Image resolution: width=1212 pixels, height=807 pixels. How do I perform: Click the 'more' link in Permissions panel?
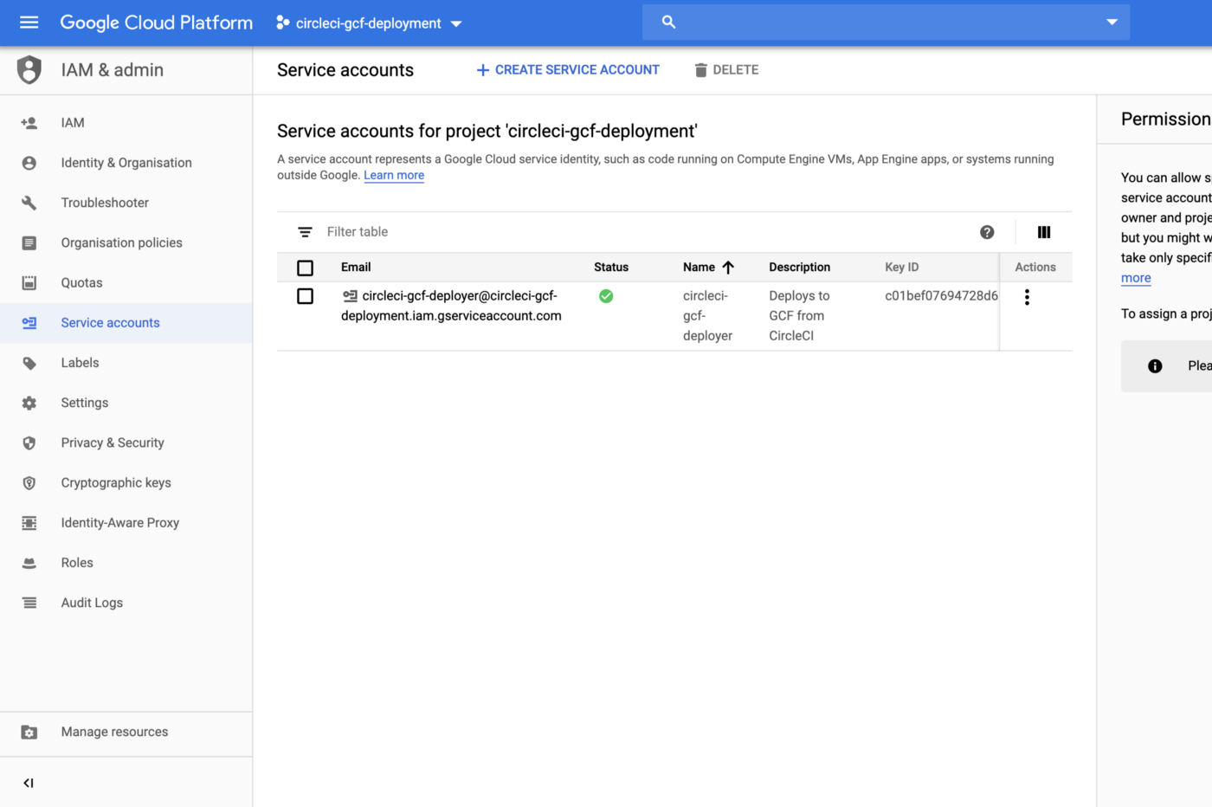coord(1136,278)
